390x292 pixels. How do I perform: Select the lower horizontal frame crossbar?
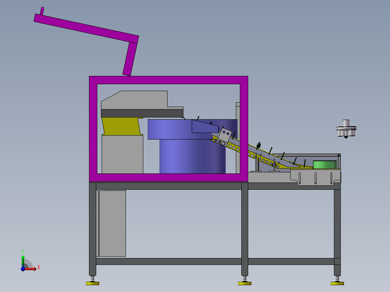pyautogui.click(x=215, y=261)
